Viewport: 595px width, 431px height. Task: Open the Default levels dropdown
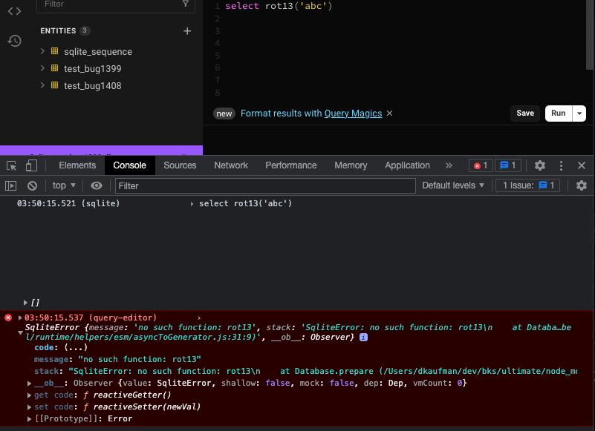click(x=453, y=185)
